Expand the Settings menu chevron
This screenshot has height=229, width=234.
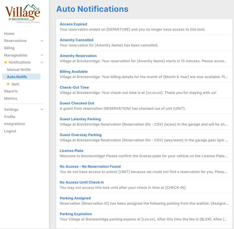(42, 109)
